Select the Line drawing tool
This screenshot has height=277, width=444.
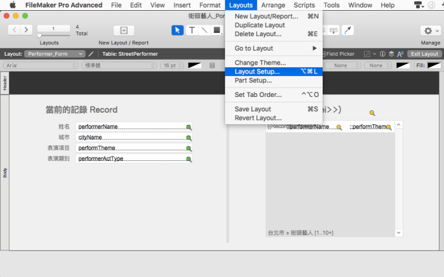pyautogui.click(x=204, y=30)
